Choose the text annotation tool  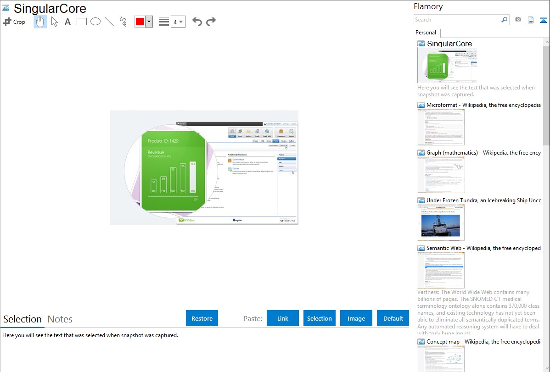pos(67,22)
